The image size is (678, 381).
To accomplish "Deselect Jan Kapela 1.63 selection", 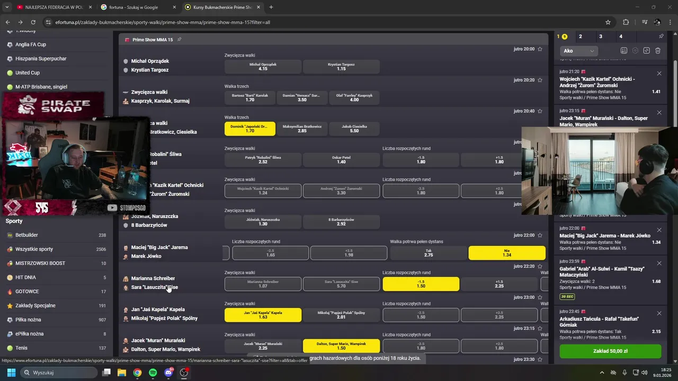I will (263, 315).
